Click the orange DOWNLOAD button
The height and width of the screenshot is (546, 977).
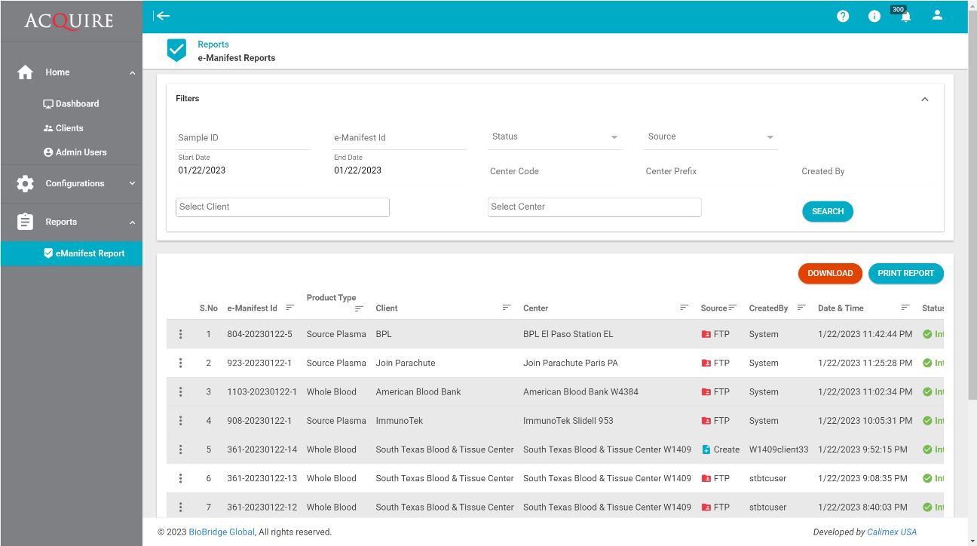pos(829,274)
